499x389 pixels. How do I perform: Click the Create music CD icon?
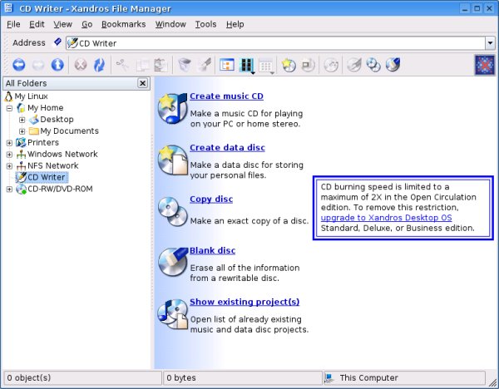[x=172, y=108]
